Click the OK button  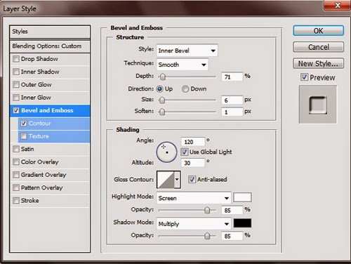pyautogui.click(x=318, y=31)
